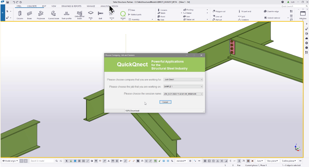Pick the Curved beam tool
The image size is (309, 167).
click(53, 14)
